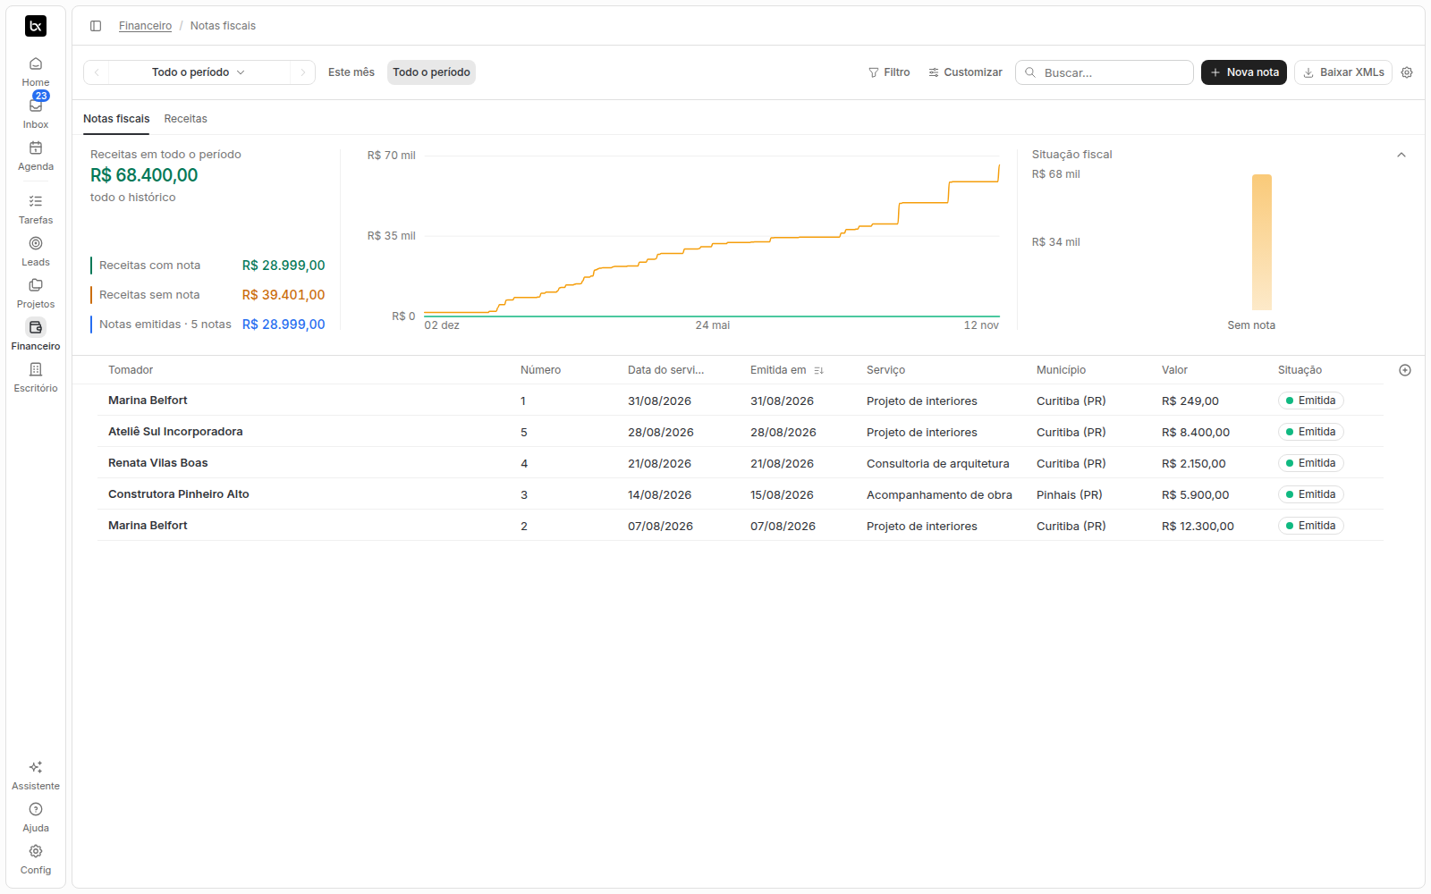Go to previous period arrow
Screen dimensions: 1431x894
[97, 72]
